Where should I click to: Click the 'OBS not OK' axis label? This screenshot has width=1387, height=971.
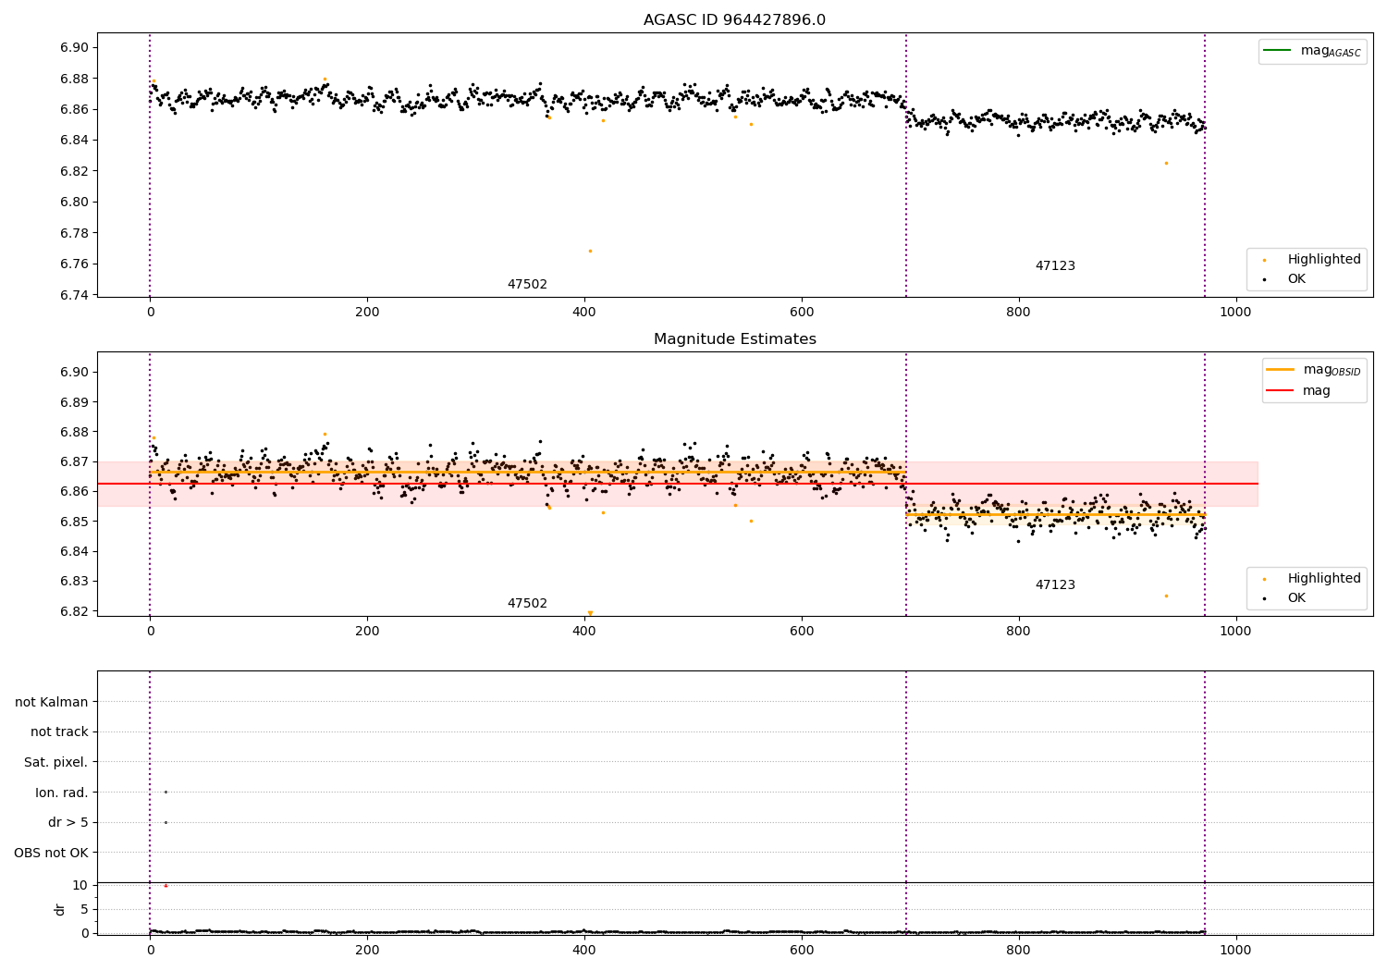(x=51, y=853)
